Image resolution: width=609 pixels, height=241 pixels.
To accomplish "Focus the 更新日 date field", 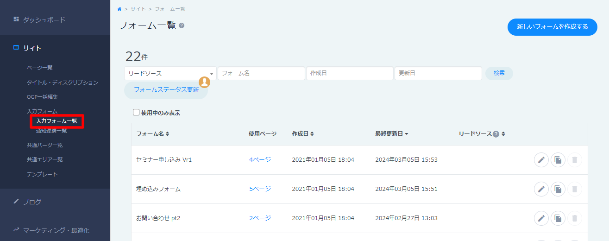I will coord(438,73).
